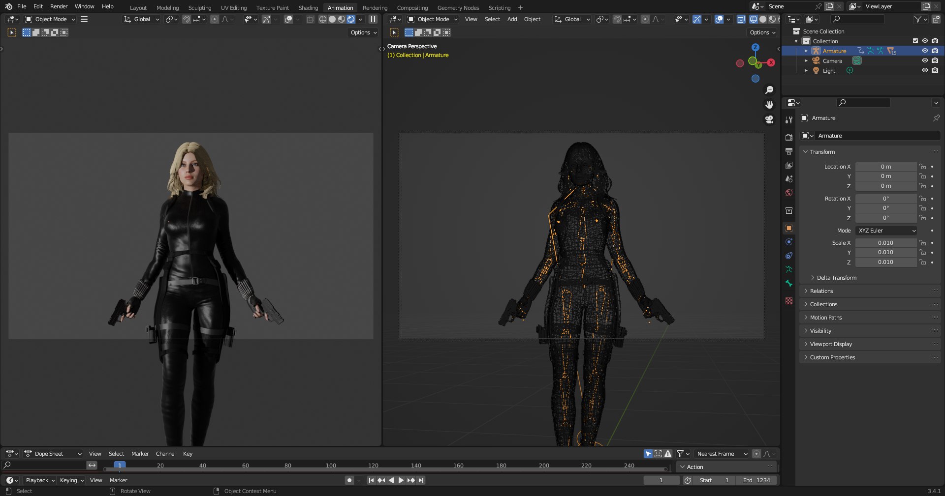The height and width of the screenshot is (496, 945).
Task: Open the Nearest Frame snapping dropdown
Action: click(x=722, y=454)
